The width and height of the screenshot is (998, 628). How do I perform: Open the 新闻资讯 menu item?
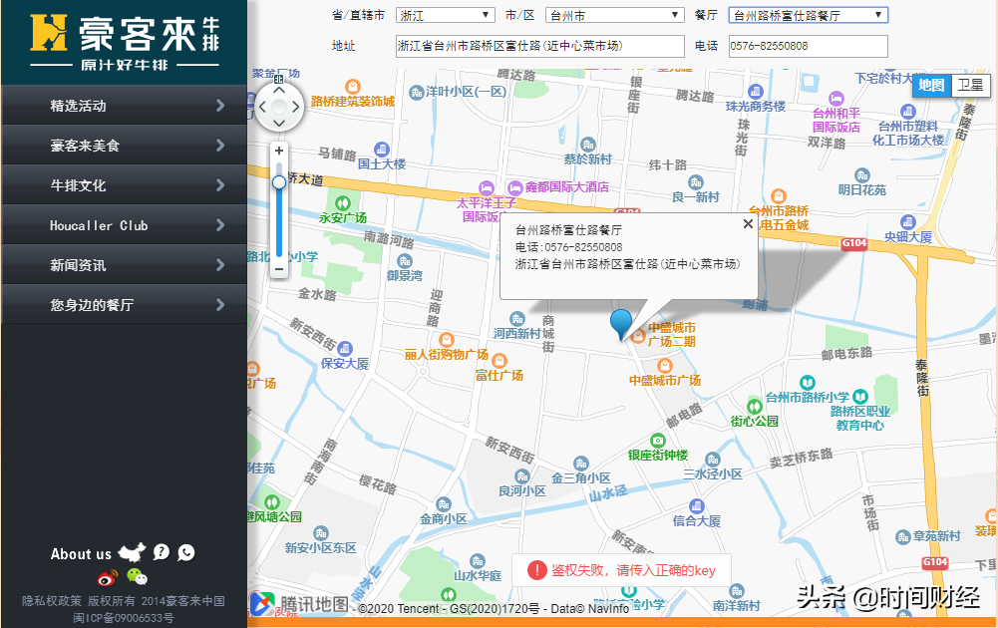[124, 265]
